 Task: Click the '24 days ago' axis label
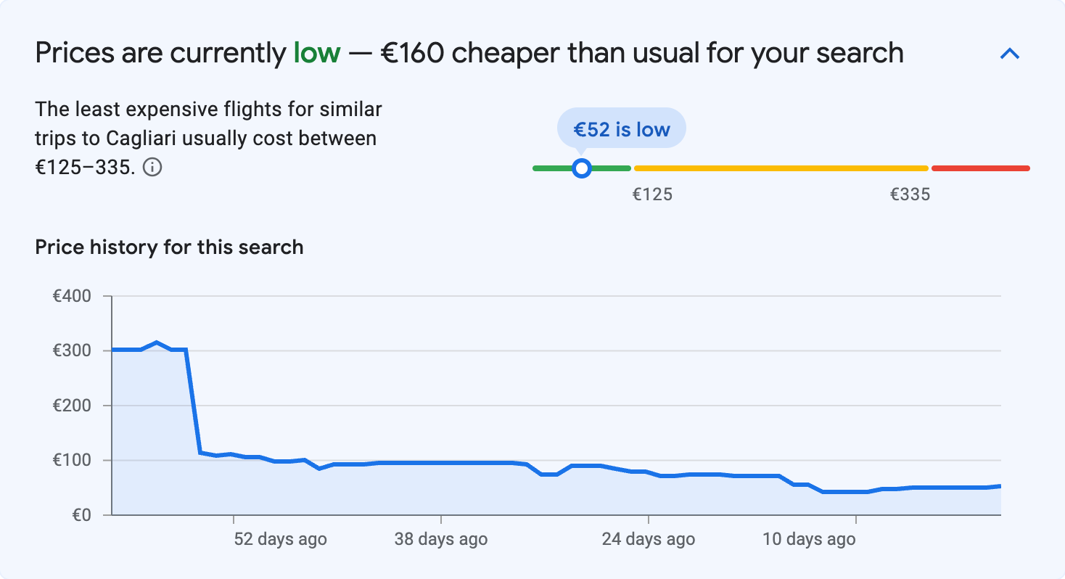648,539
